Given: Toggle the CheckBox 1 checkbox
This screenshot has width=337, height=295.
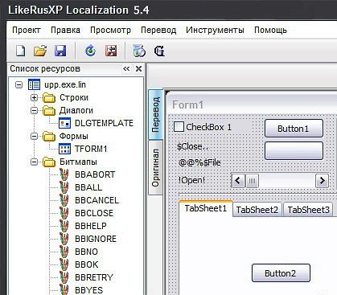Looking at the screenshot, I should click(179, 127).
